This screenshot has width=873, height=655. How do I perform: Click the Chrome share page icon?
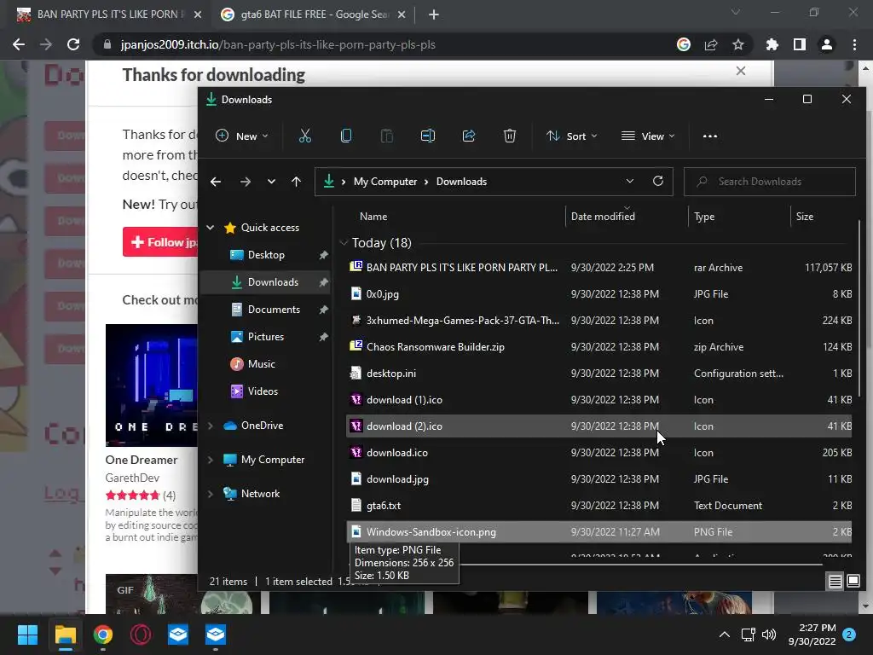click(x=711, y=44)
